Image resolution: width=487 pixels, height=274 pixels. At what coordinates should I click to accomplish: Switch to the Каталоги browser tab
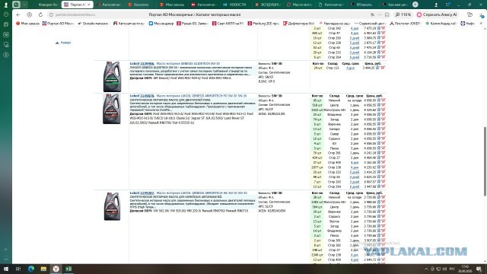(x=138, y=5)
